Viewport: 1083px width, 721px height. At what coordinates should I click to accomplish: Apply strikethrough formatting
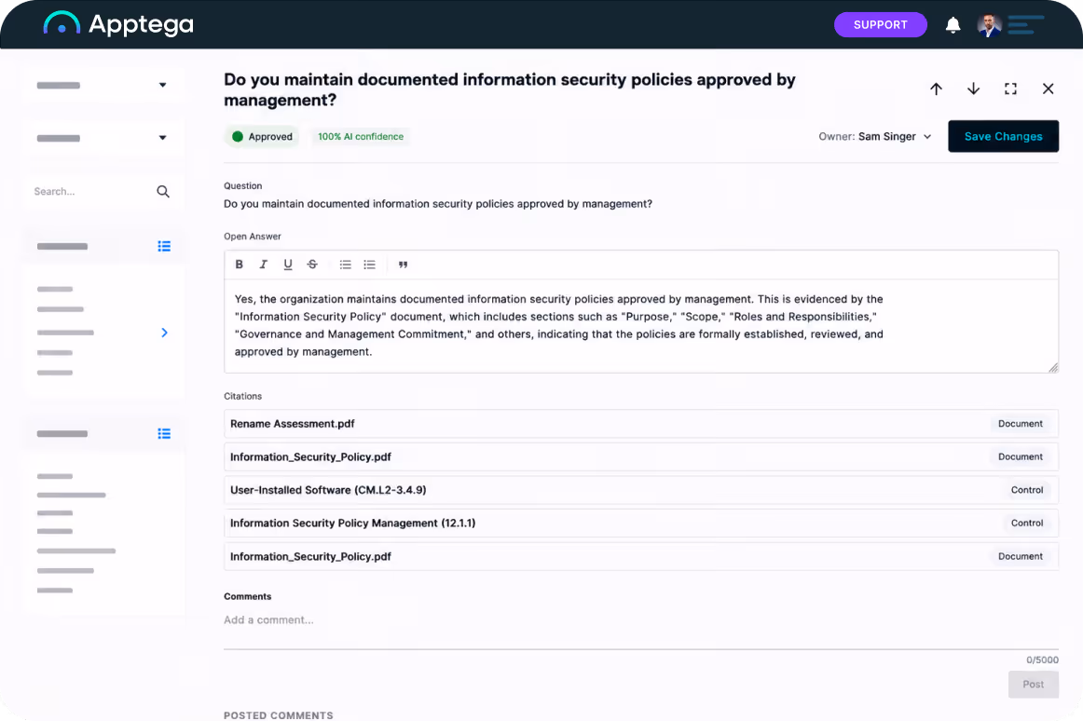click(x=312, y=265)
